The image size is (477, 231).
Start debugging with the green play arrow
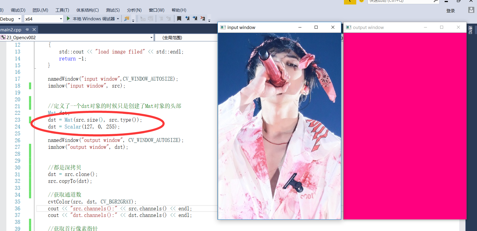(x=68, y=19)
